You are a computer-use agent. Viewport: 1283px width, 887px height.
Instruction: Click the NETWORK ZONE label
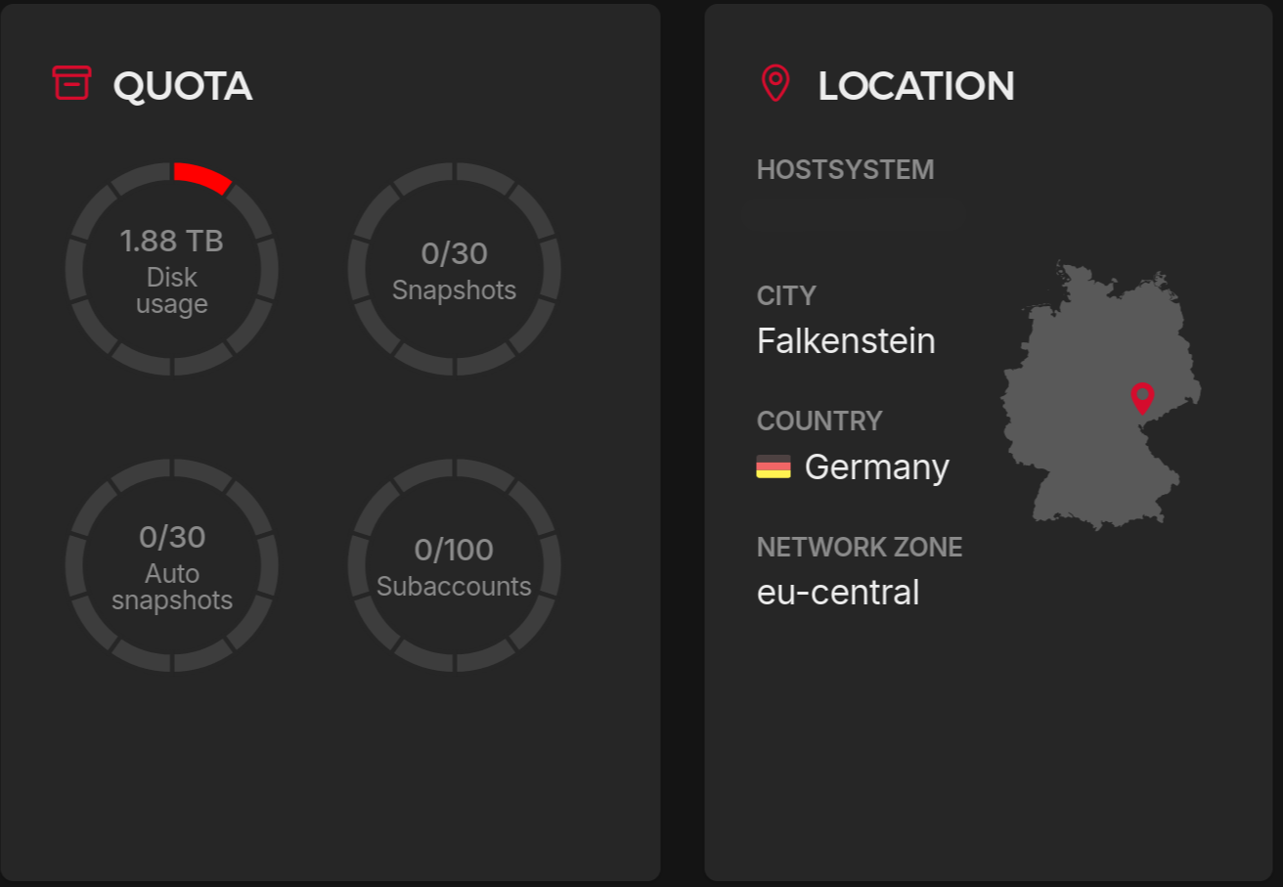tap(860, 548)
